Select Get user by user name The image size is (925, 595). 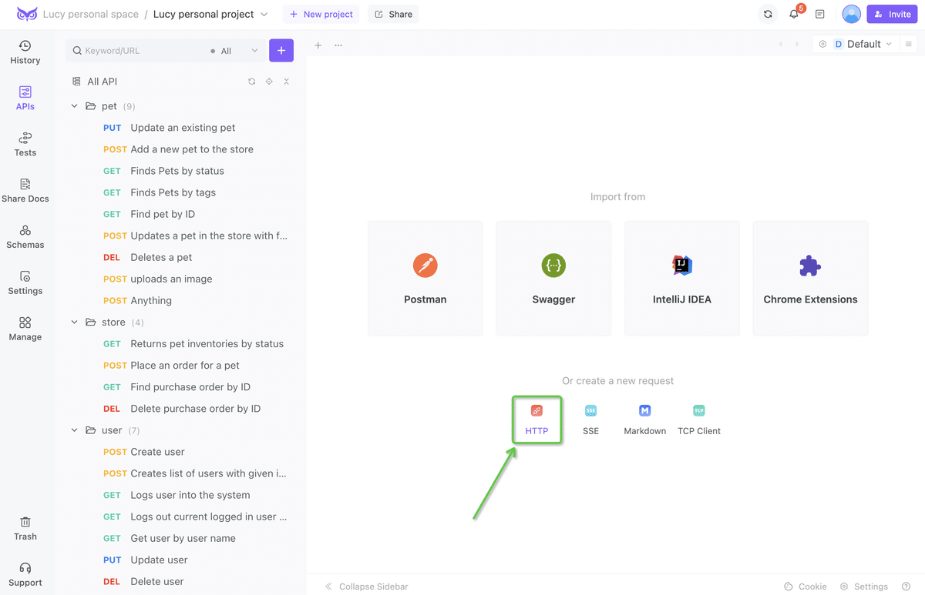coord(183,538)
